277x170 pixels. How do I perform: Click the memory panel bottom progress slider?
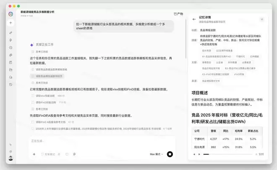coord(228,155)
